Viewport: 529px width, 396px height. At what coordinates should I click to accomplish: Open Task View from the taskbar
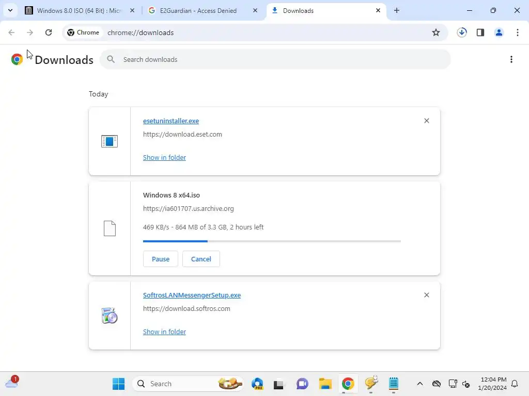[x=278, y=384]
